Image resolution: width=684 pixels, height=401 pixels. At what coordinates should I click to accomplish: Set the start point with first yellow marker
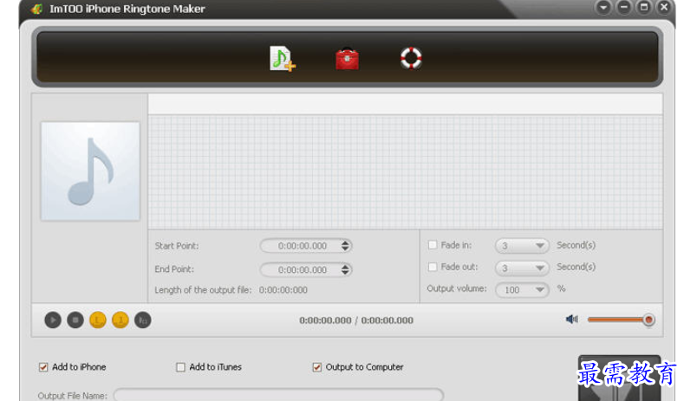pos(98,320)
